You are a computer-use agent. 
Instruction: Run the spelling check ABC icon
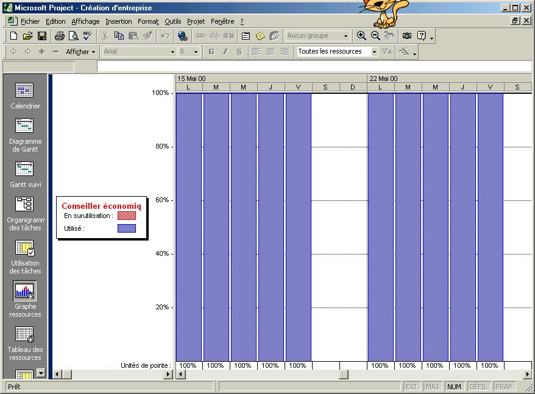87,36
